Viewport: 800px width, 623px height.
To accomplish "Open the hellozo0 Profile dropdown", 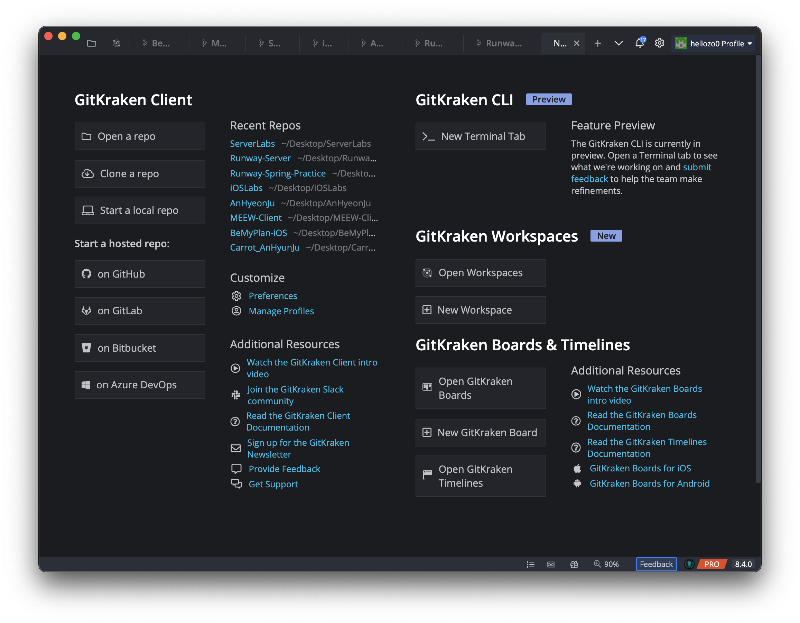I will pyautogui.click(x=713, y=44).
